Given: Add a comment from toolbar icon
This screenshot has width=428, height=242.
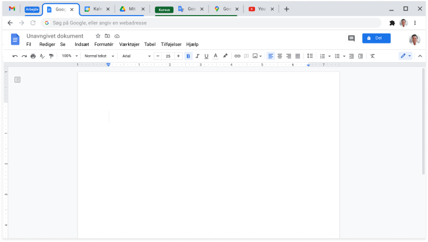Looking at the screenshot, I should point(246,56).
